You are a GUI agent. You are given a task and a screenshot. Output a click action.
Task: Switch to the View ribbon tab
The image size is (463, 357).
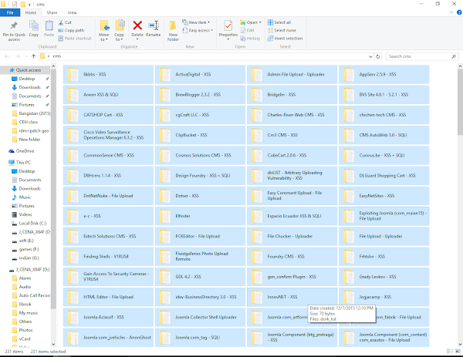pos(72,12)
